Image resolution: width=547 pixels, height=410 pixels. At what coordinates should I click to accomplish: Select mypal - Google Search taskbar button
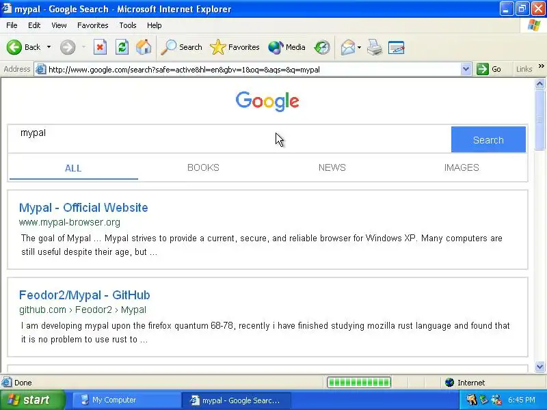tap(236, 400)
